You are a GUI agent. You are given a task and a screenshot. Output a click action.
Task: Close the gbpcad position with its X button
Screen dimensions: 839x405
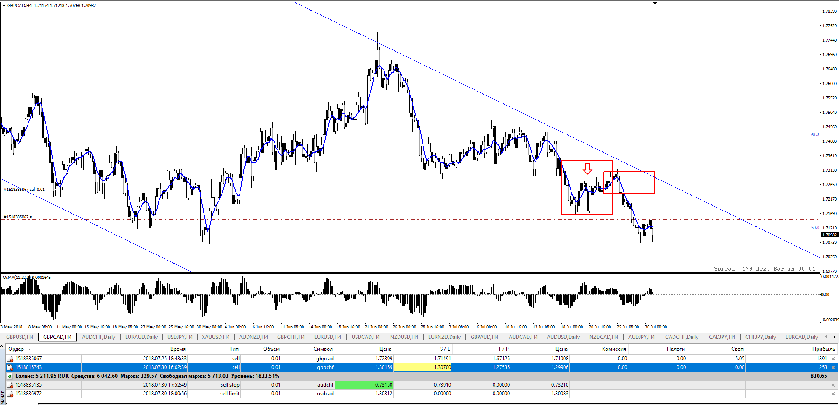(x=833, y=359)
